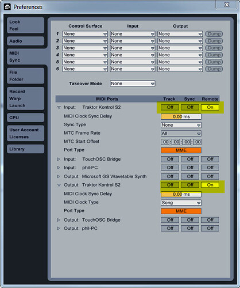The height and width of the screenshot is (288, 240).
Task: Open Control Surface dropdown for row 5
Action: click(85, 62)
